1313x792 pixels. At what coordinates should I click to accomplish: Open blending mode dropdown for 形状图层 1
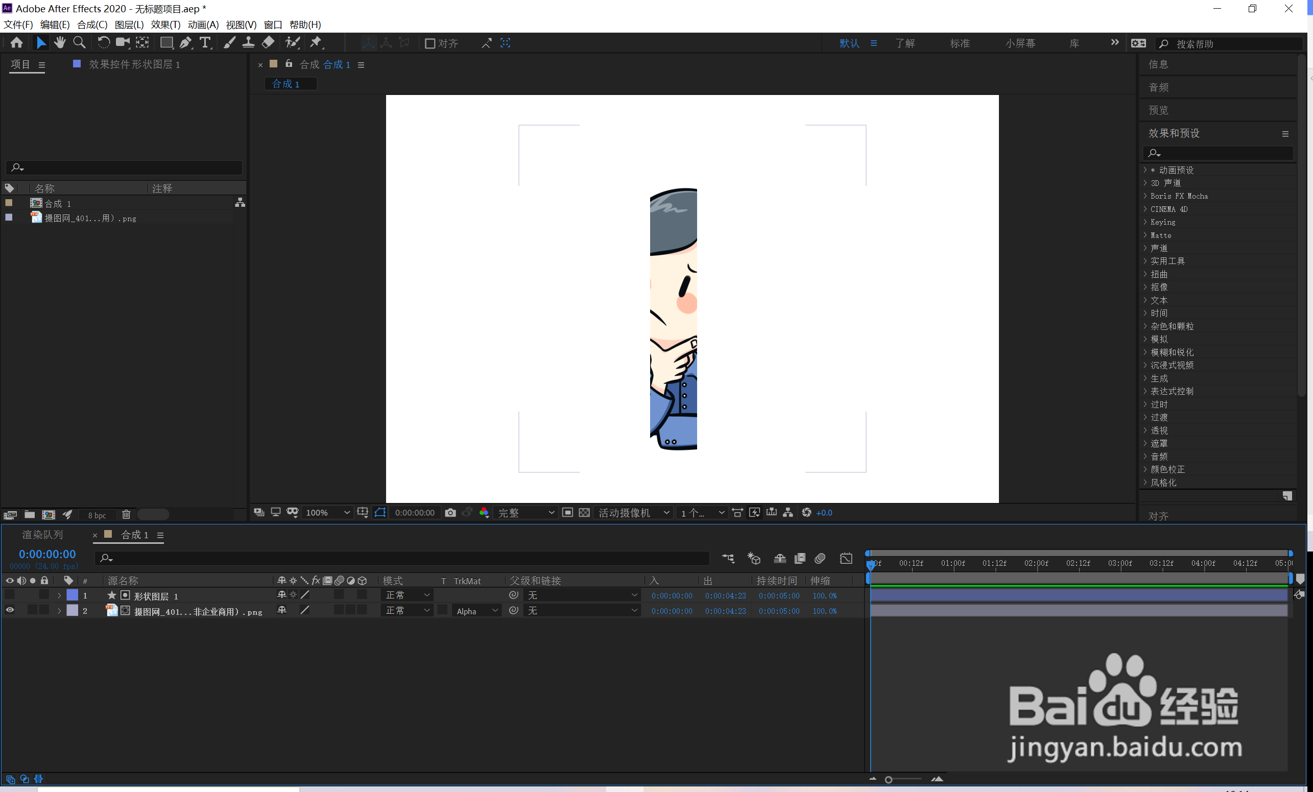(x=408, y=595)
